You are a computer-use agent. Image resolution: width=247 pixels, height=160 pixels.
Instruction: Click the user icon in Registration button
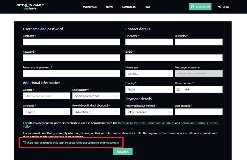(x=192, y=7)
